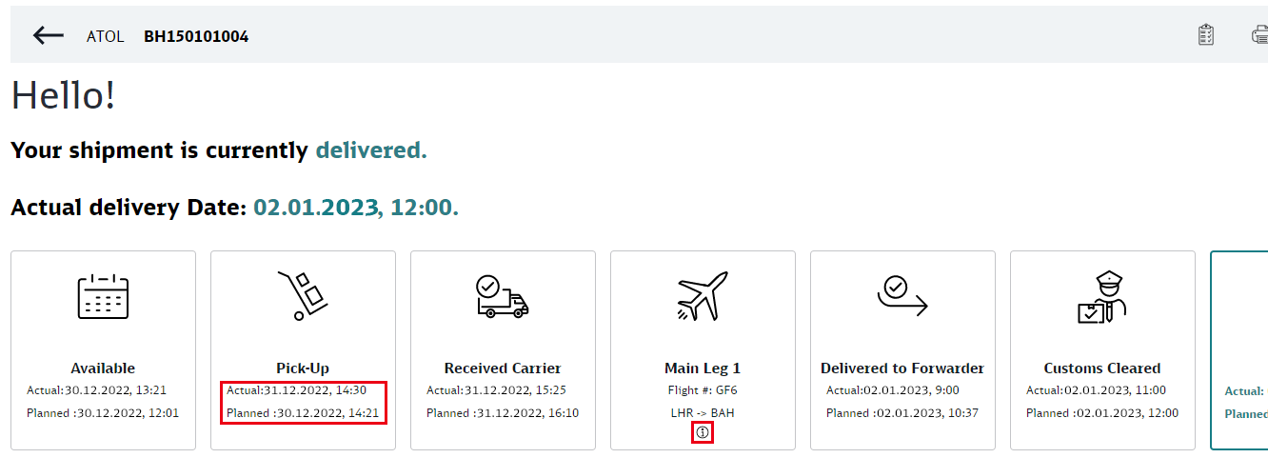Click the Received Carrier truck icon
Viewport: 1268px width, 458px height.
(502, 296)
